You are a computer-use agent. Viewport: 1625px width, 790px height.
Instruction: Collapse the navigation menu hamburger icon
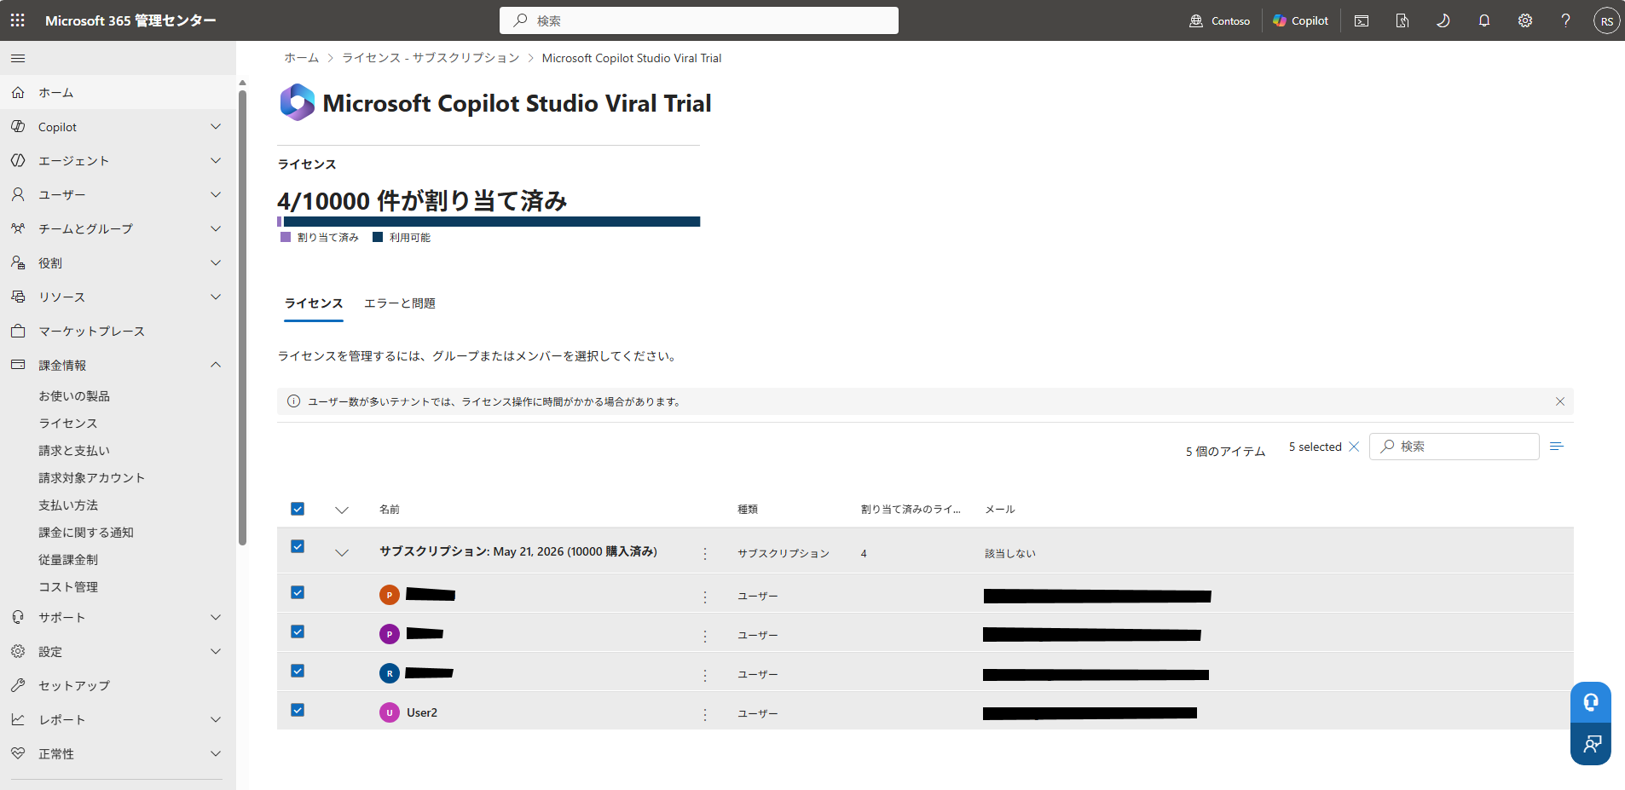click(18, 58)
